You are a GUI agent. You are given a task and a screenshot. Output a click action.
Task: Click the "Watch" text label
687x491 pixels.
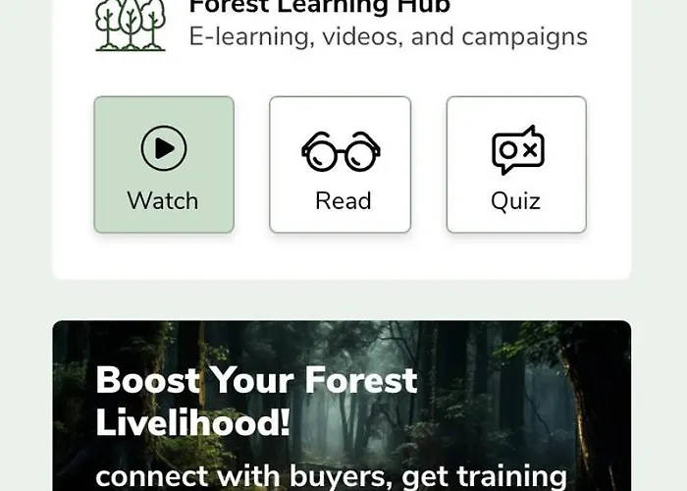coord(163,200)
